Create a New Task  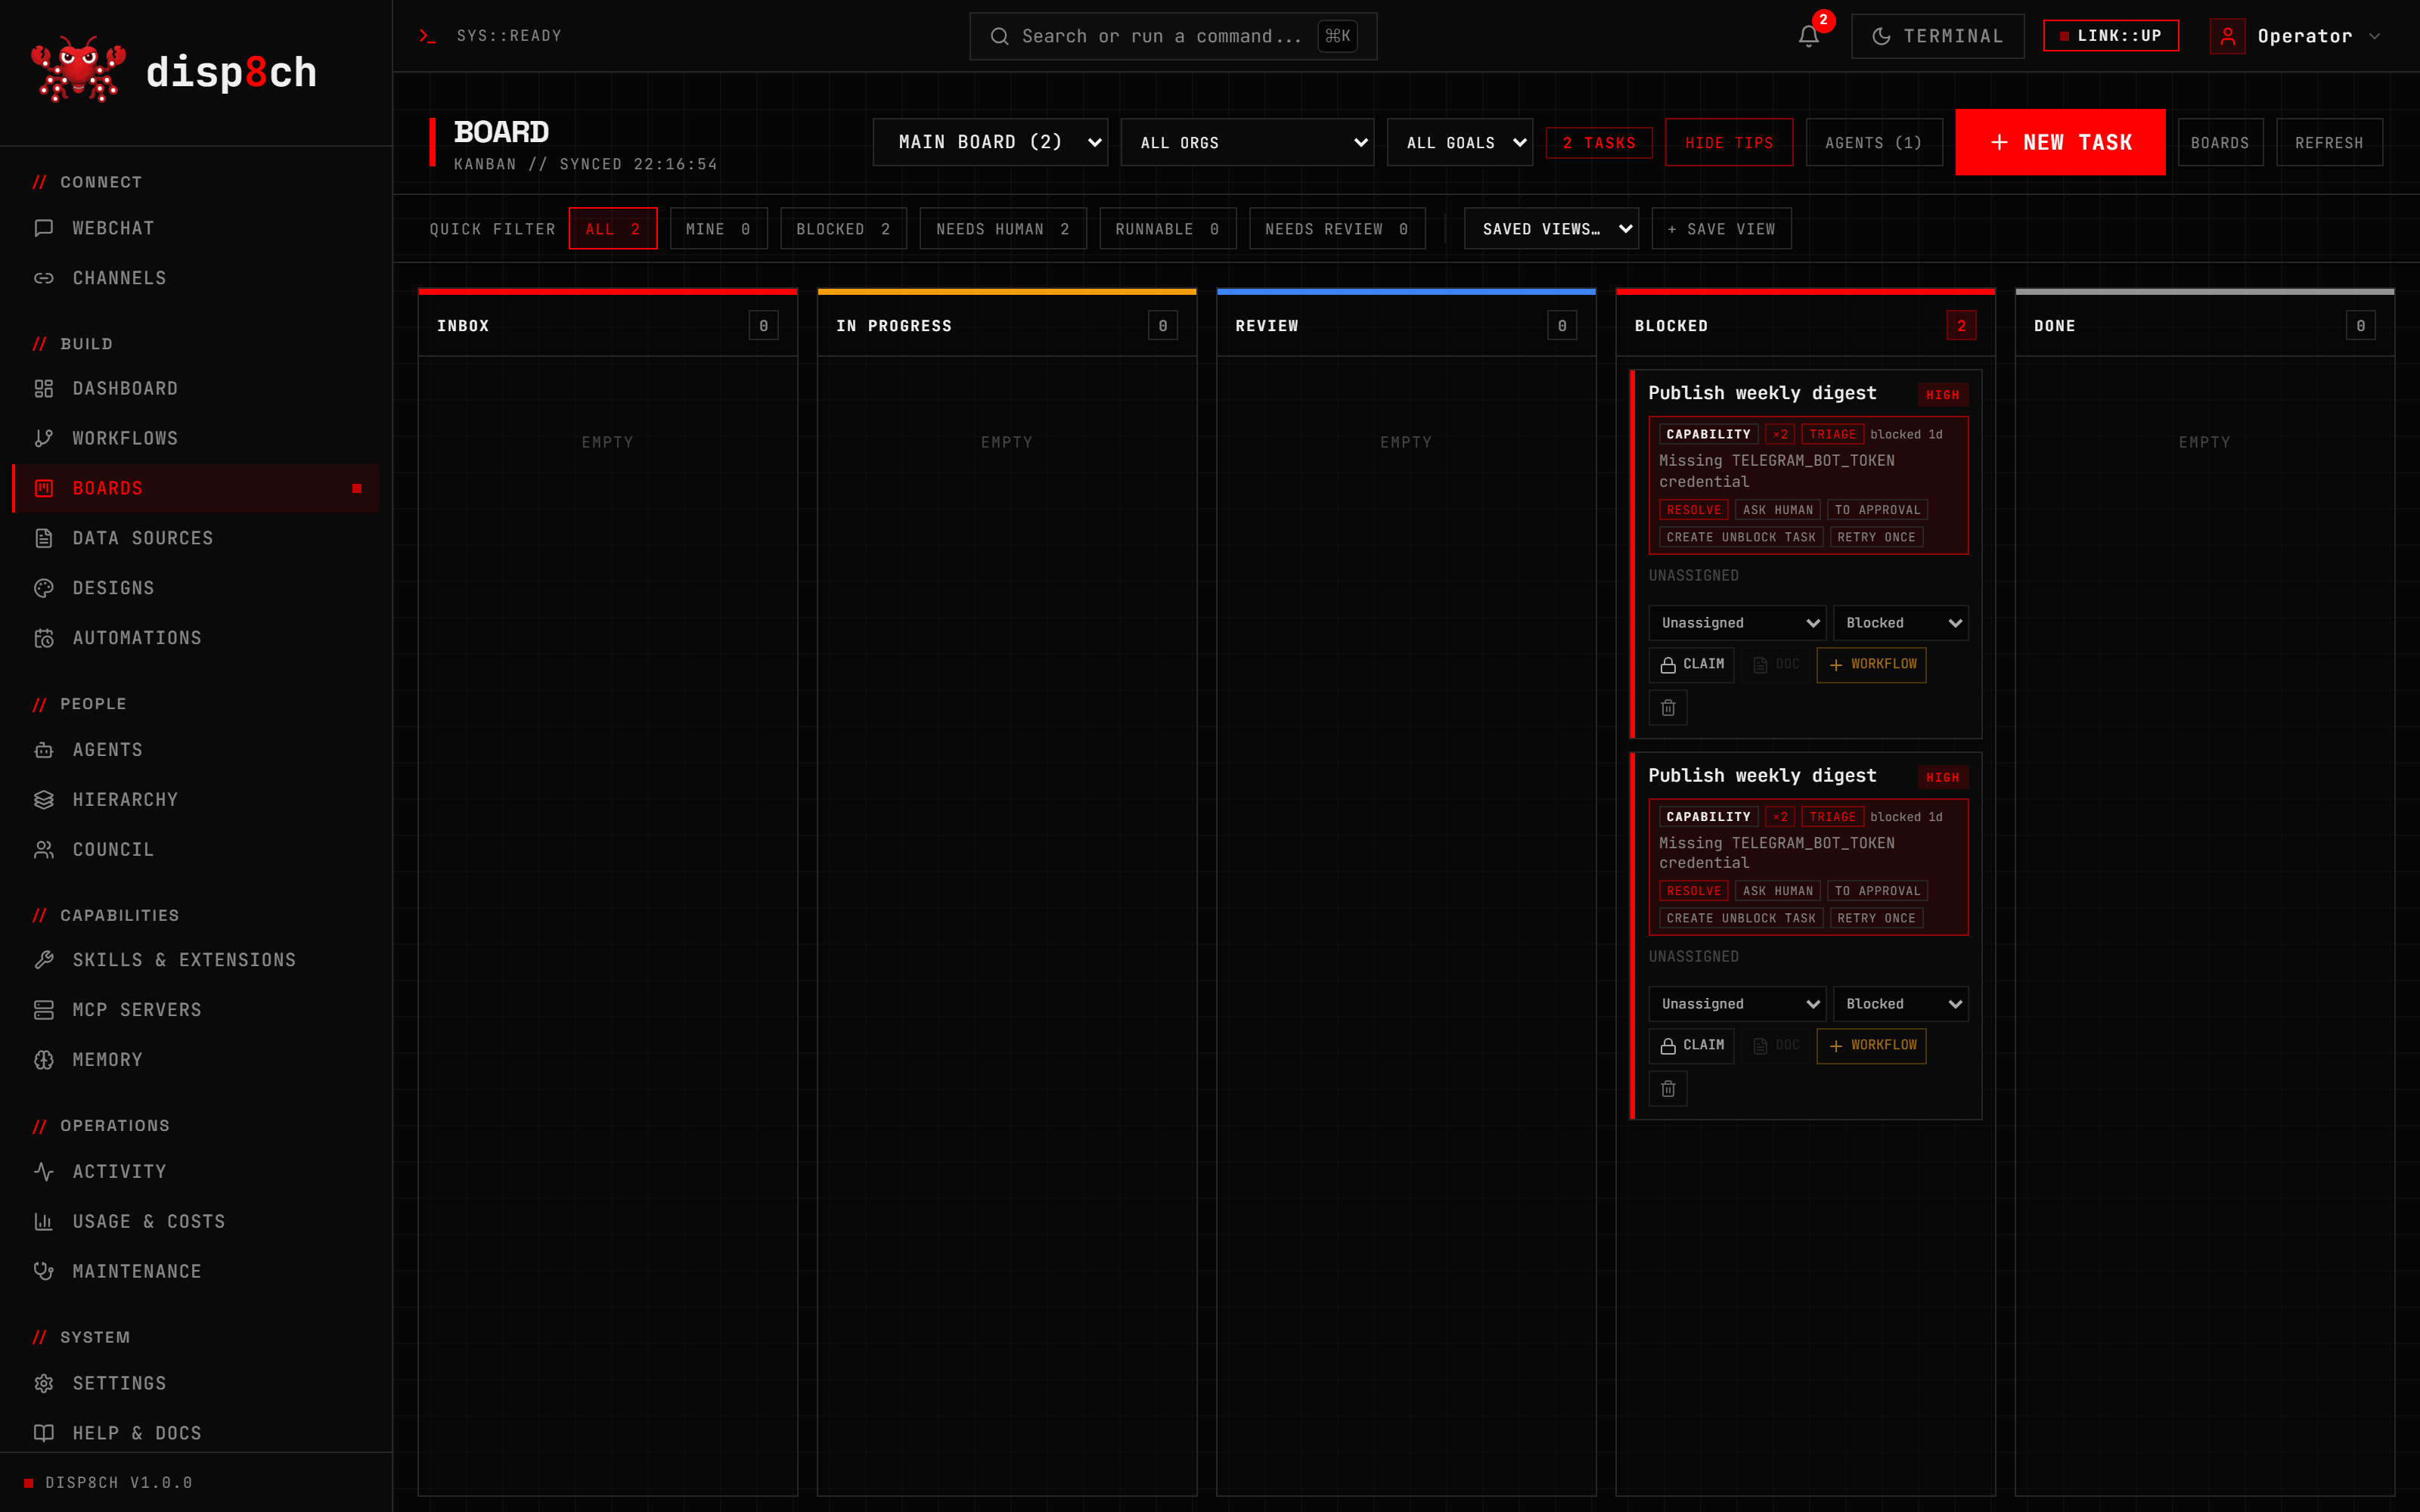(x=2060, y=142)
